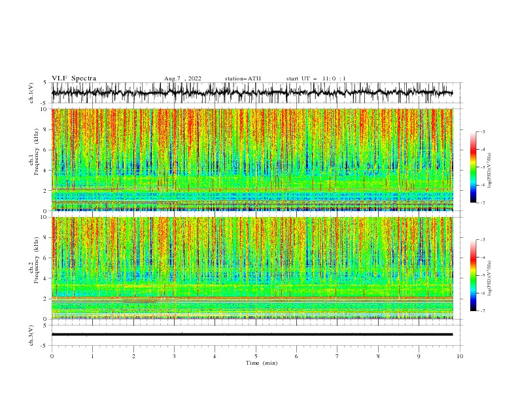Click time axis tick label "4"
Viewport: 518px width, 400px height.
point(215,356)
